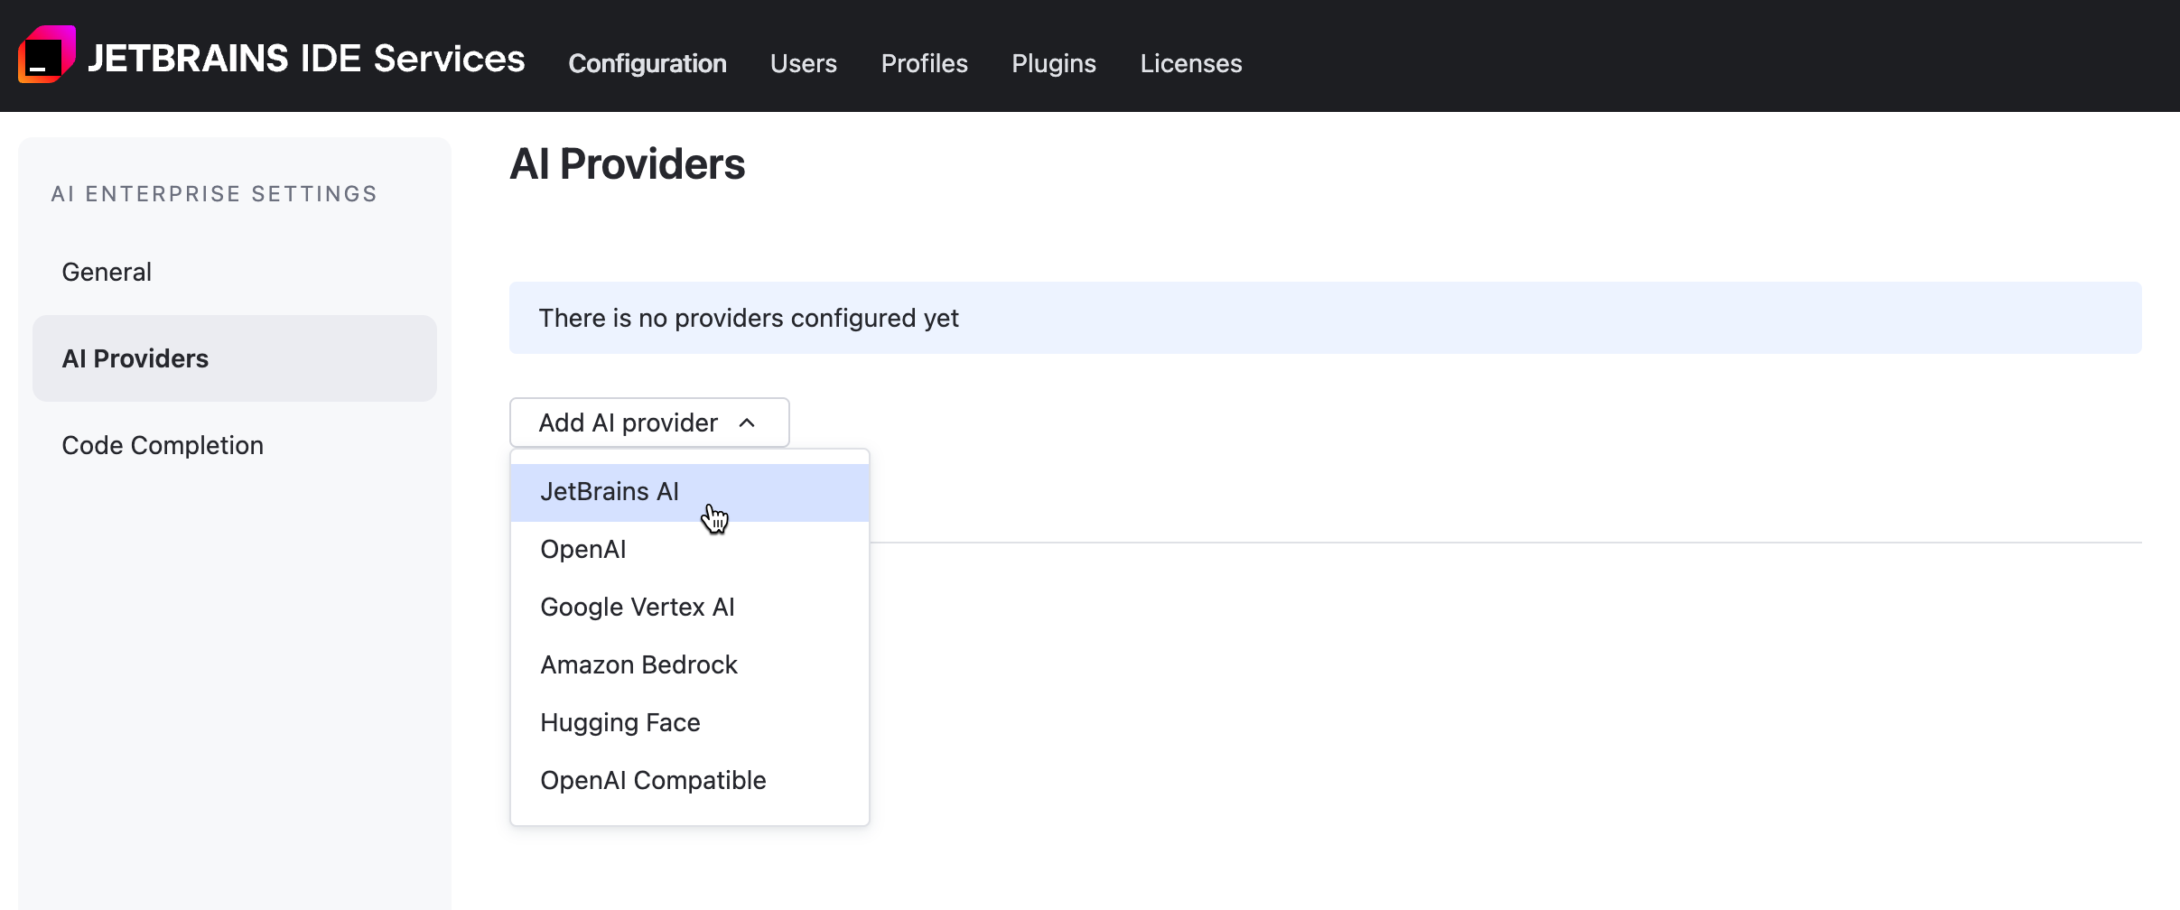Click the no providers configured notice
This screenshot has width=2180, height=910.
pyautogui.click(x=749, y=318)
